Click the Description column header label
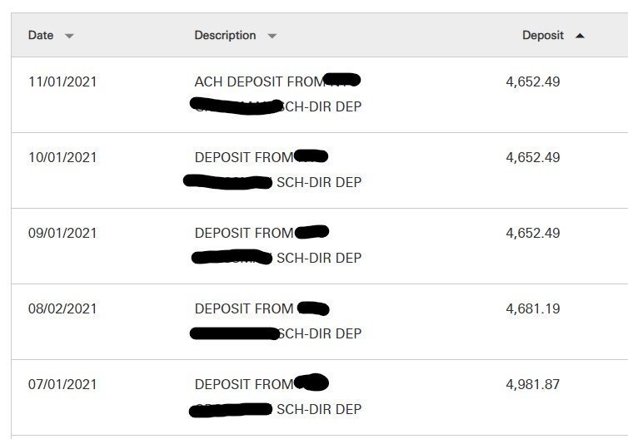Viewport: 628px width, 439px height. 225,36
